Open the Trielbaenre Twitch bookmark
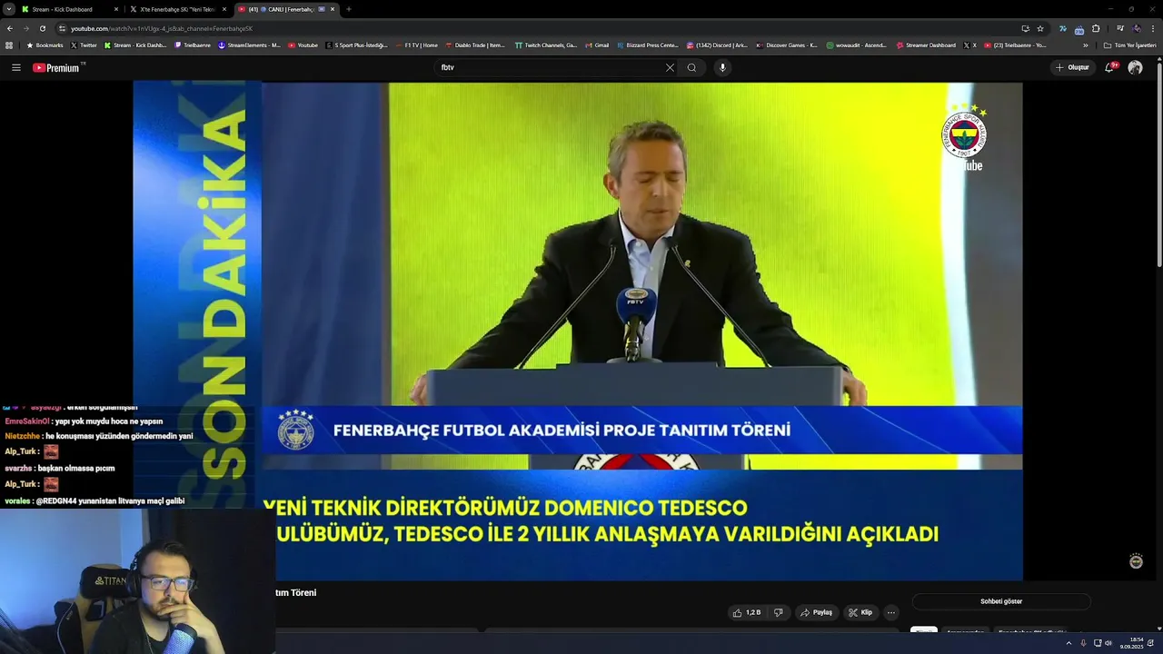The height and width of the screenshot is (654, 1163). pos(192,45)
